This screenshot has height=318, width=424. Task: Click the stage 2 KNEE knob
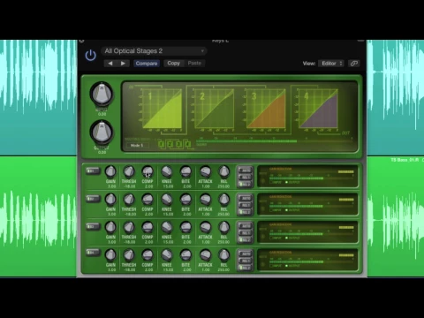coord(167,199)
